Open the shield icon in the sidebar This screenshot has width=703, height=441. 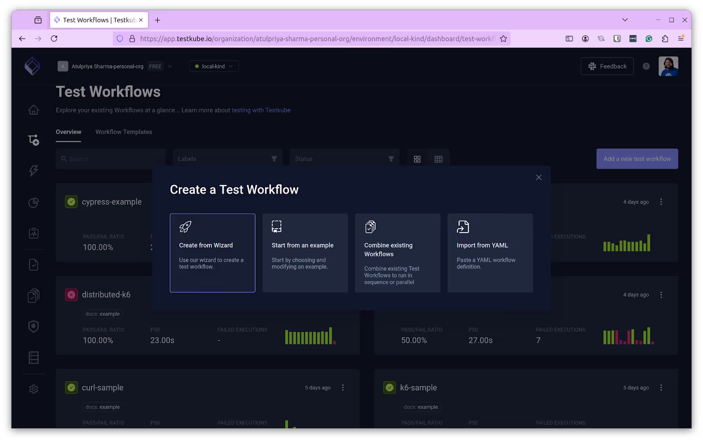tap(34, 326)
